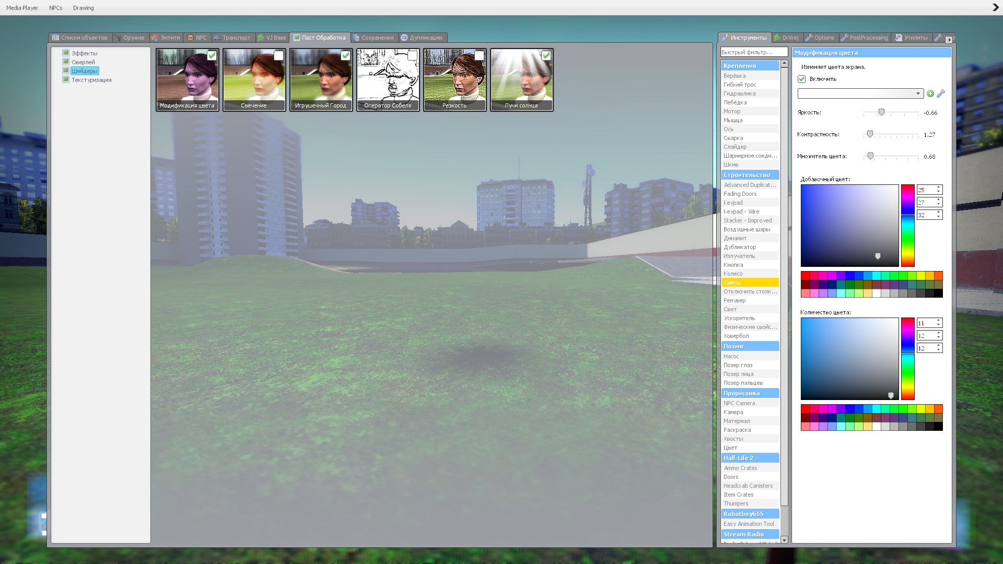Open the DrVrej tab with puzzle icon

click(x=787, y=38)
